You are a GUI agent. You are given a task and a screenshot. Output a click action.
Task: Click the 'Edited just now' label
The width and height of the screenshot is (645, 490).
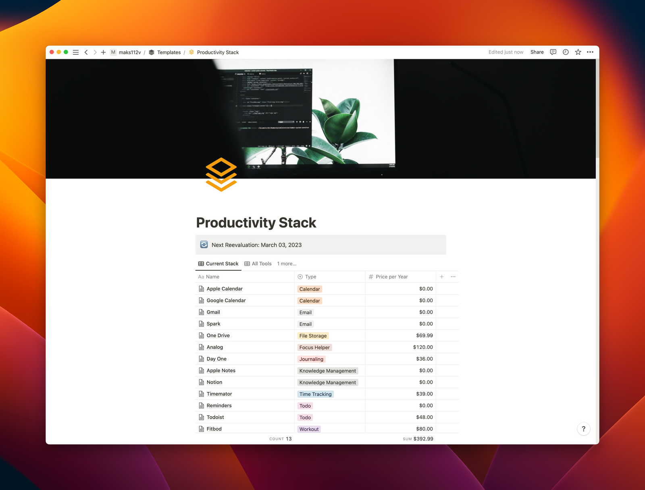(506, 52)
